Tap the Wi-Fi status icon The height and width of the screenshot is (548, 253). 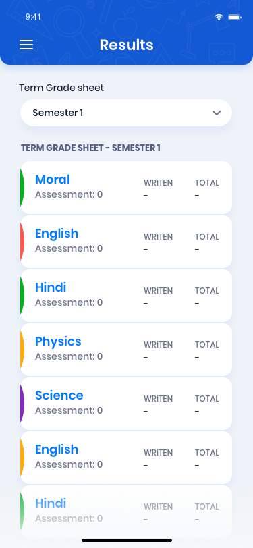point(219,17)
